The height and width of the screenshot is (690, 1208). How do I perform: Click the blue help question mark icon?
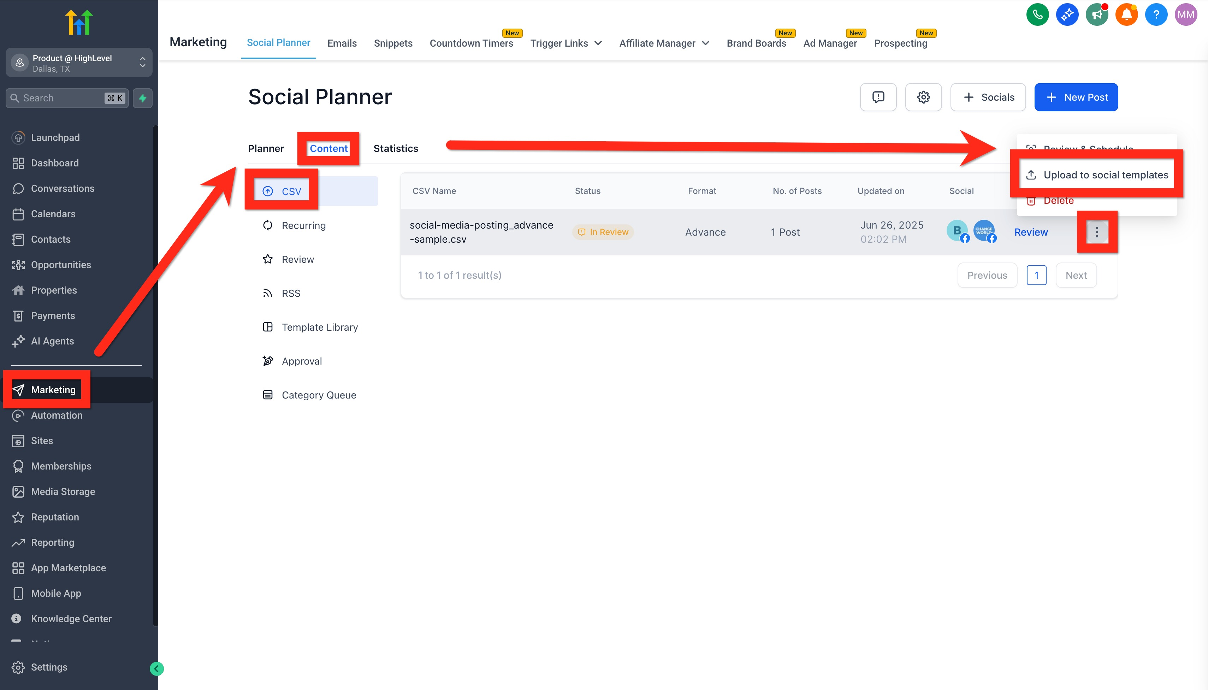[1156, 15]
